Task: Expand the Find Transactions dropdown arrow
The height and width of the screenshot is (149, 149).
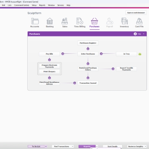Action: (72, 147)
